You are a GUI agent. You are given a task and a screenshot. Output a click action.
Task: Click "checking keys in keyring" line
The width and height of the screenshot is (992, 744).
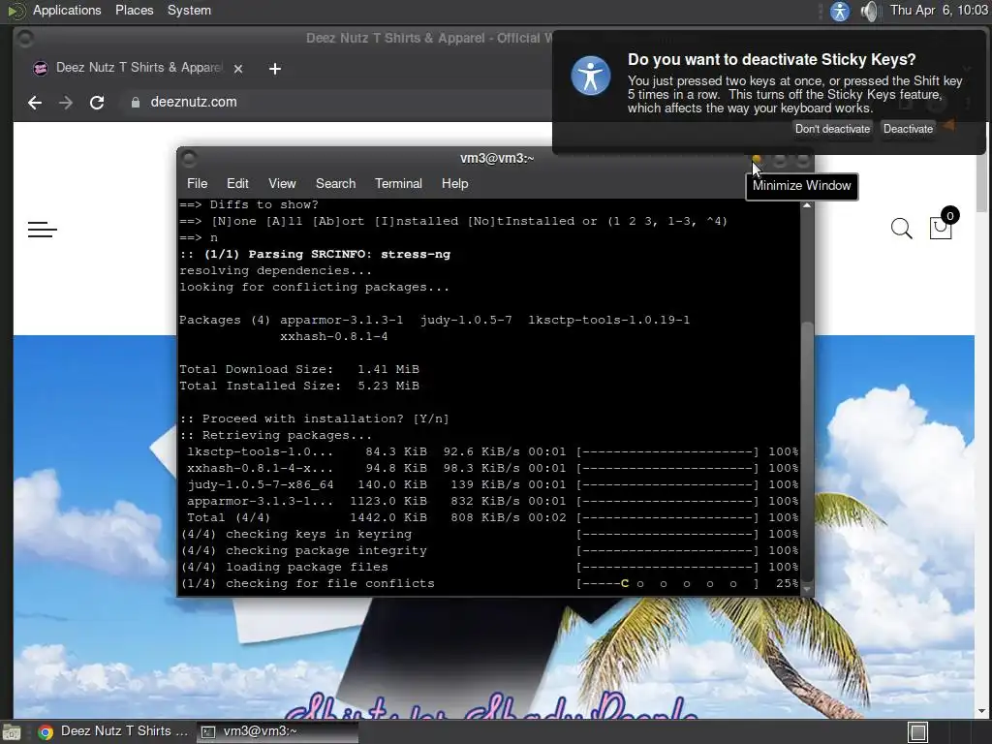489,534
